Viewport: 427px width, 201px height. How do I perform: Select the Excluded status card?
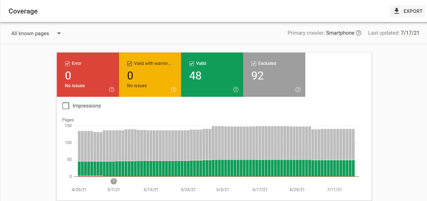pos(274,75)
